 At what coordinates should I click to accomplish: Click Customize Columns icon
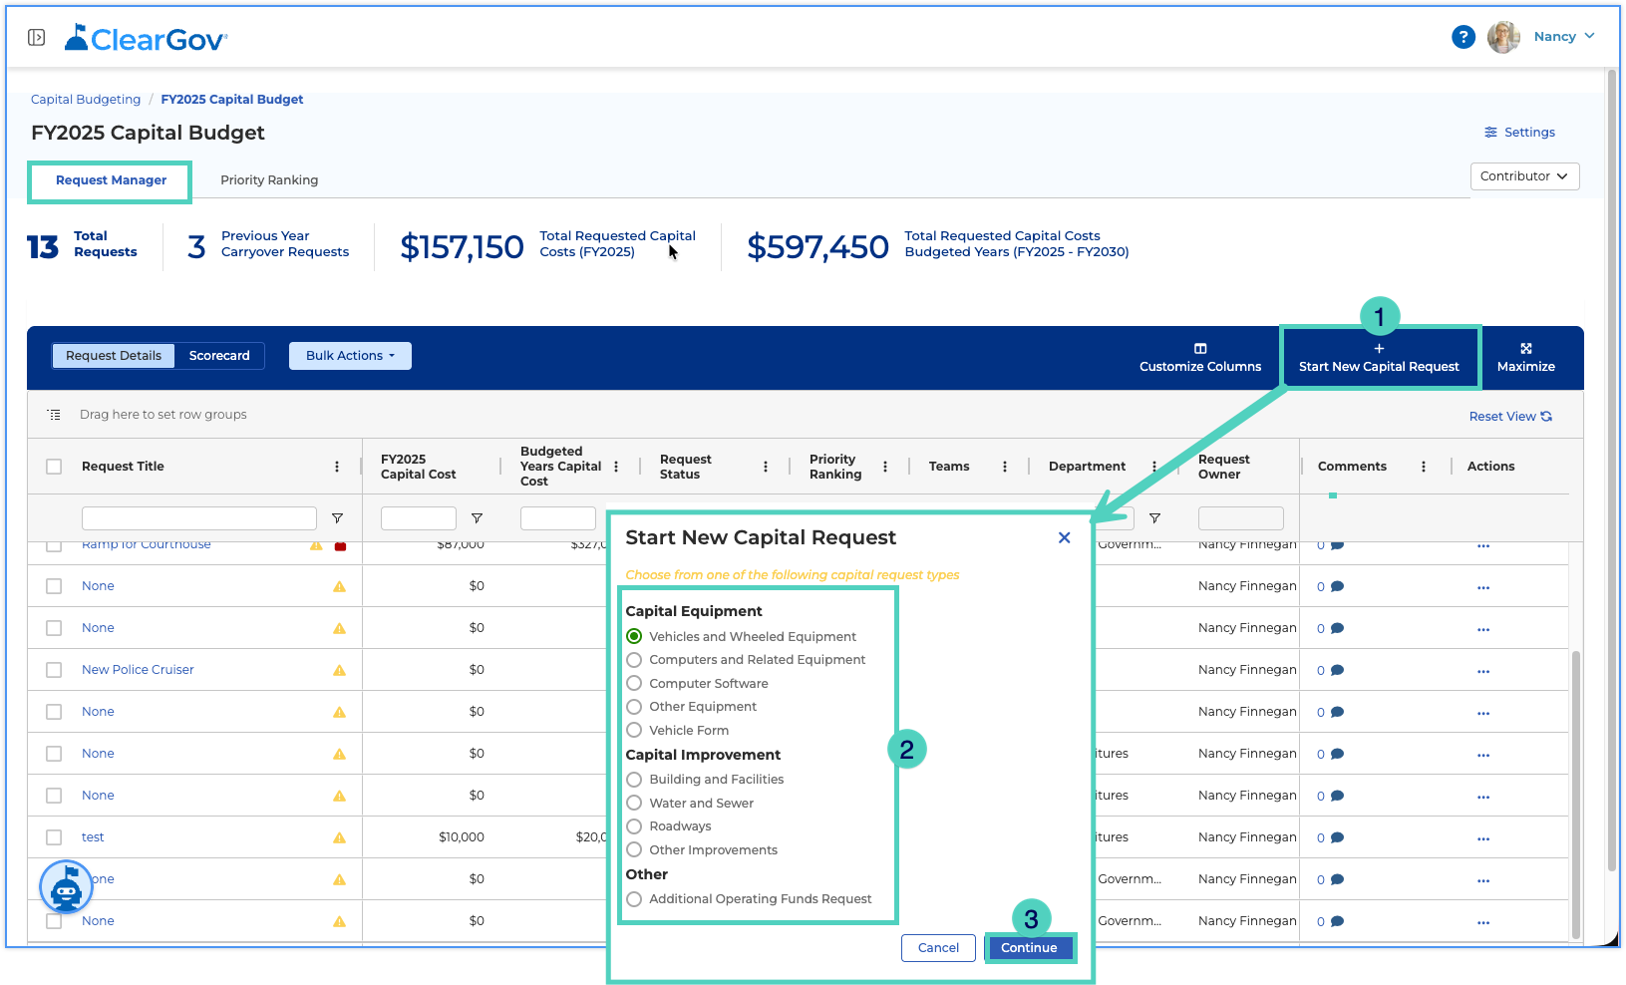1200,358
